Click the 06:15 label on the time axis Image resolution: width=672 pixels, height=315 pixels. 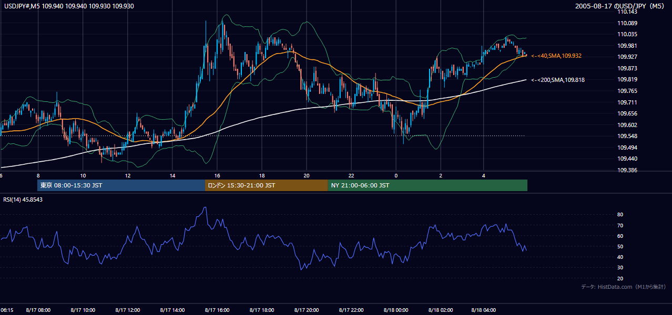7,310
